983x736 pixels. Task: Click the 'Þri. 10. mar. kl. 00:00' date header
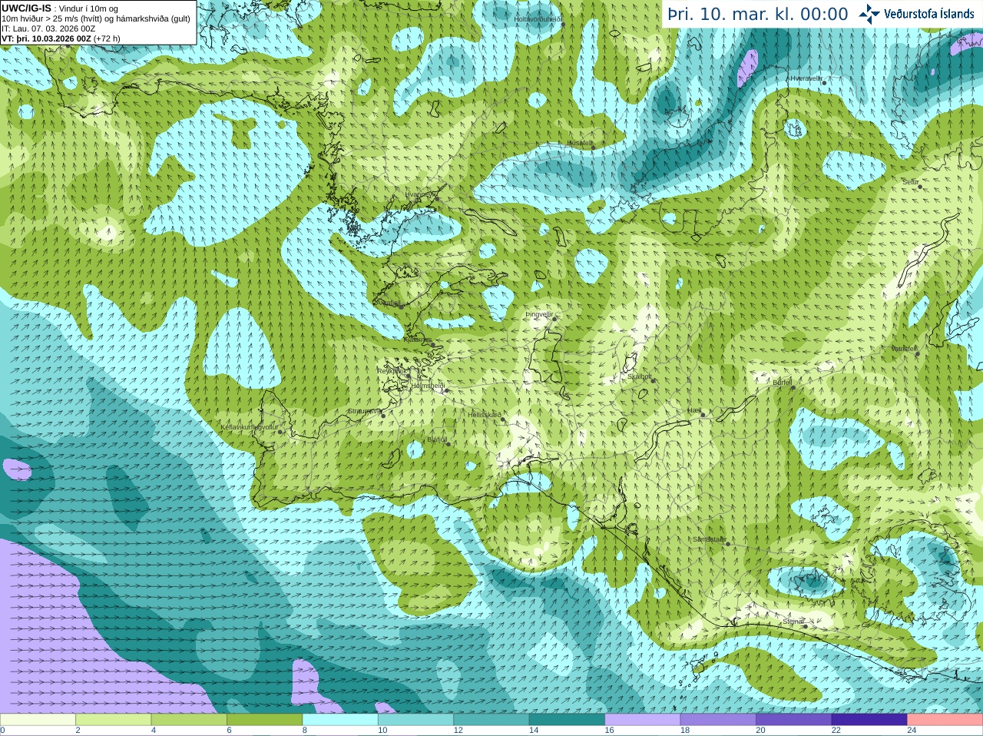(758, 14)
